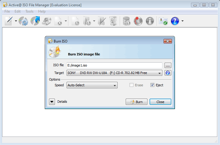Click the Erase checkbox
This screenshot has height=145, width=220.
[x=131, y=85]
